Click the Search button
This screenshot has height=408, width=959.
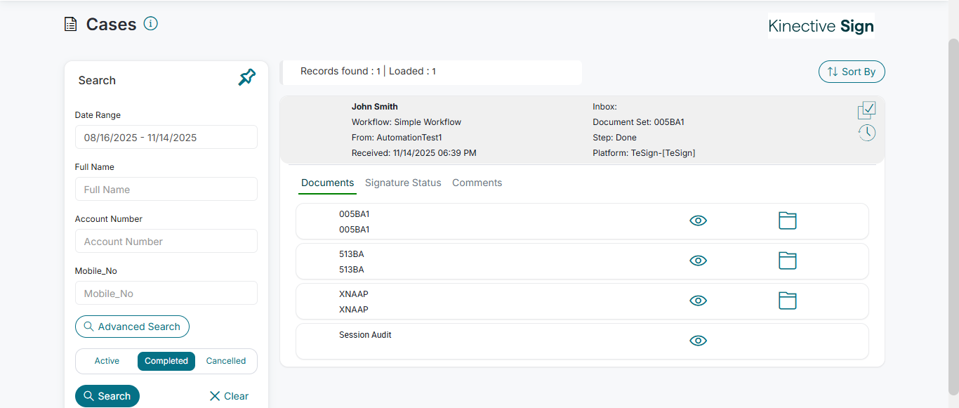[x=107, y=396]
